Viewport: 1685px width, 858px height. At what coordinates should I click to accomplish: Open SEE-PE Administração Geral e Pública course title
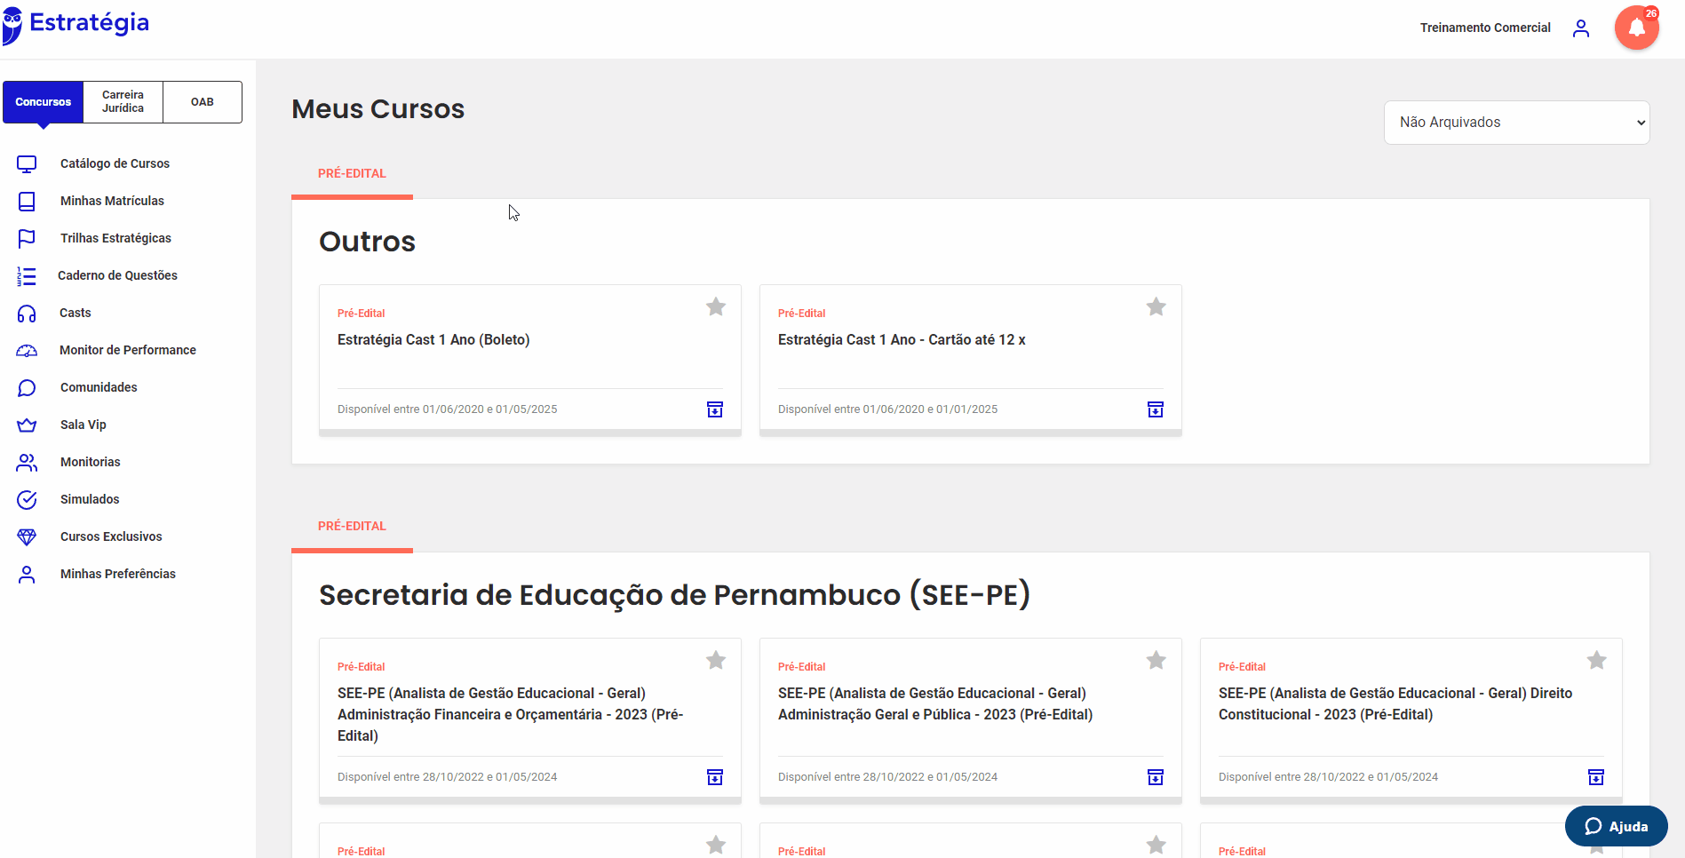[935, 704]
